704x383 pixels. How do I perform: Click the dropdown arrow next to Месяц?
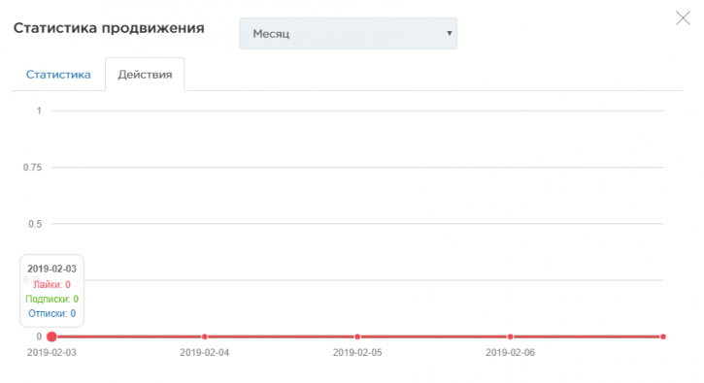click(449, 34)
